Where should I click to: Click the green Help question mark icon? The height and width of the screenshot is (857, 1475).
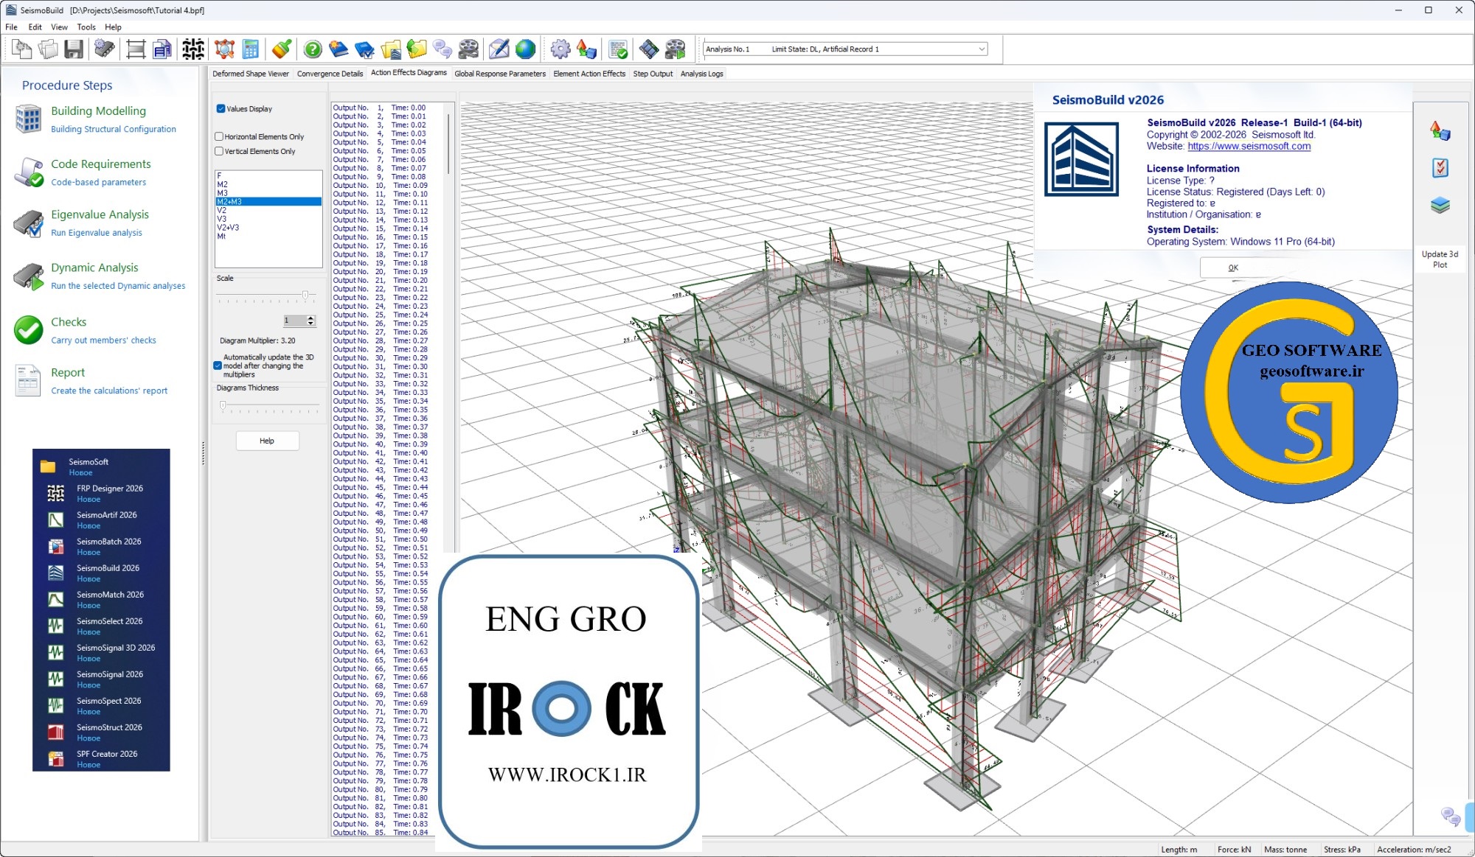(313, 49)
